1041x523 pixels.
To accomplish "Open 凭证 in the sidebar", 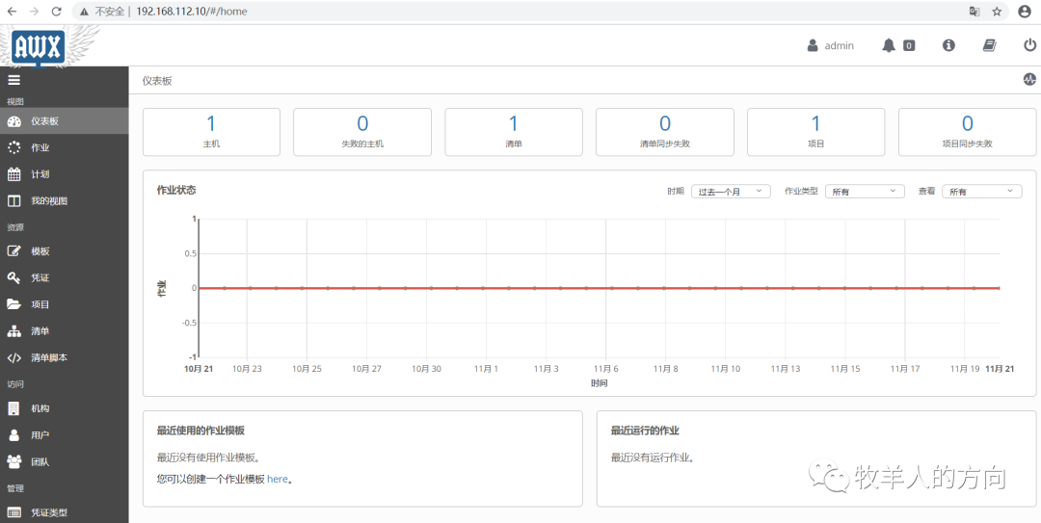I will 65,277.
